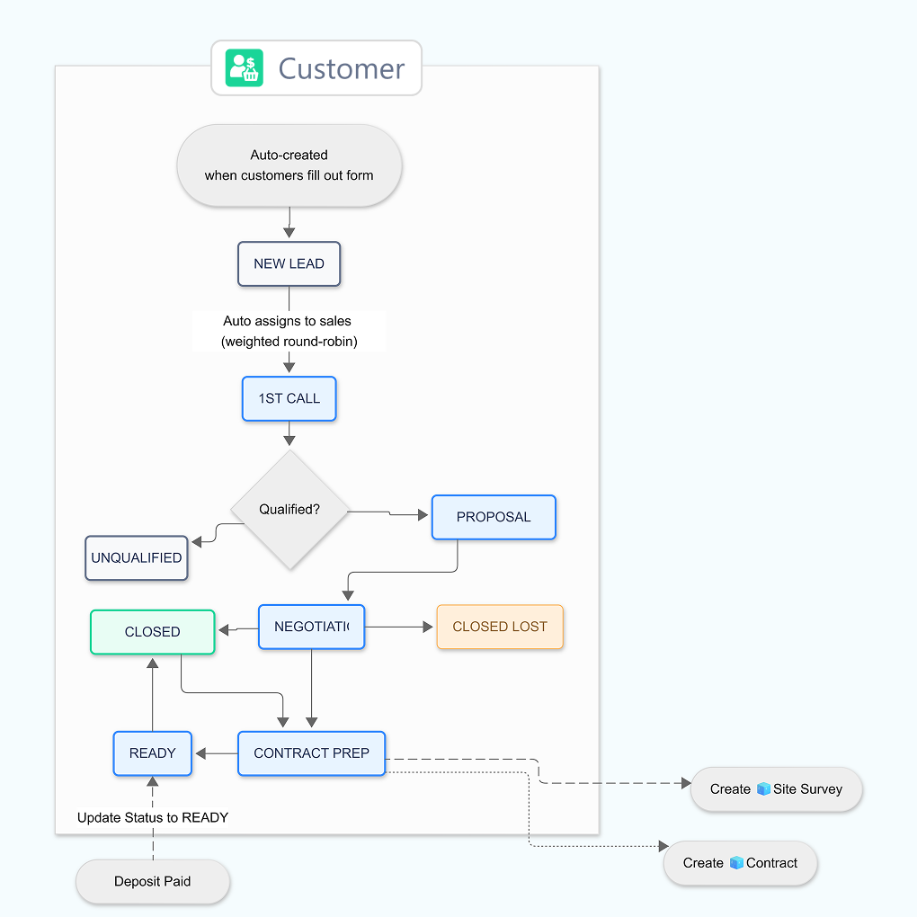This screenshot has height=917, width=917.
Task: Click the READY status box
Action: point(153,753)
